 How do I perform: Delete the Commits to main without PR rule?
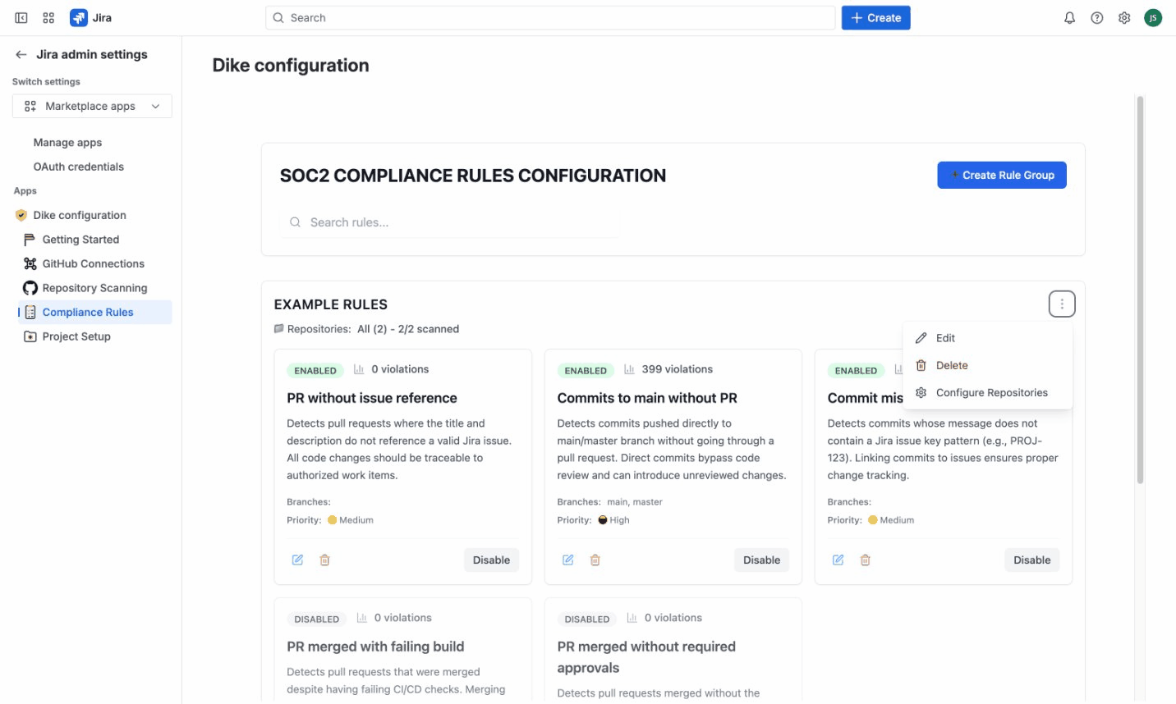[595, 560]
